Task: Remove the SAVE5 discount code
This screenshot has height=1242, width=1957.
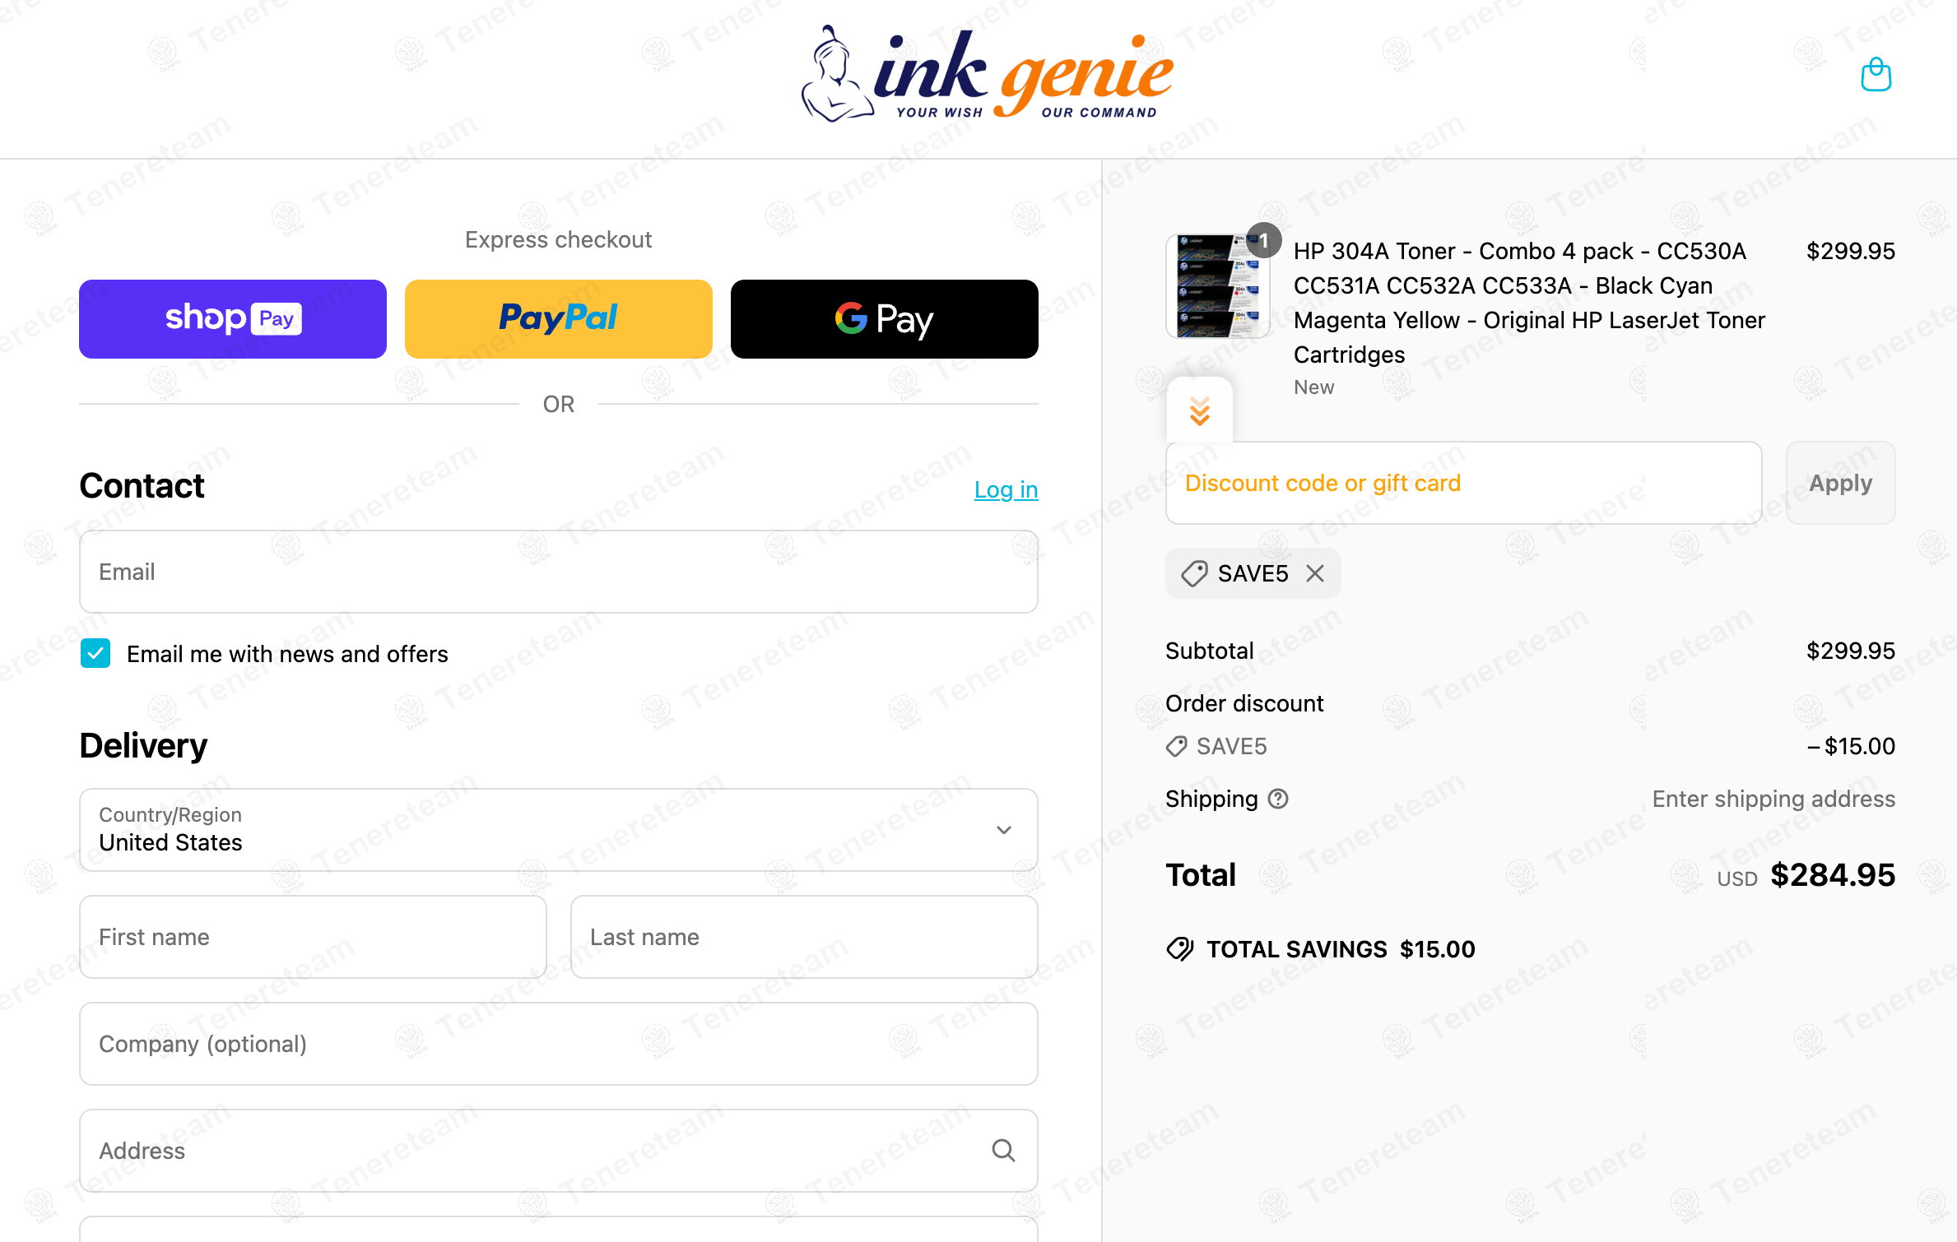Action: [x=1315, y=573]
